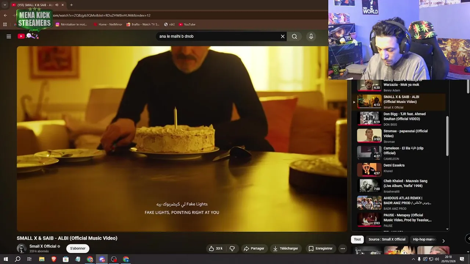Open Cameleon - El lila playlist video

(x=398, y=153)
